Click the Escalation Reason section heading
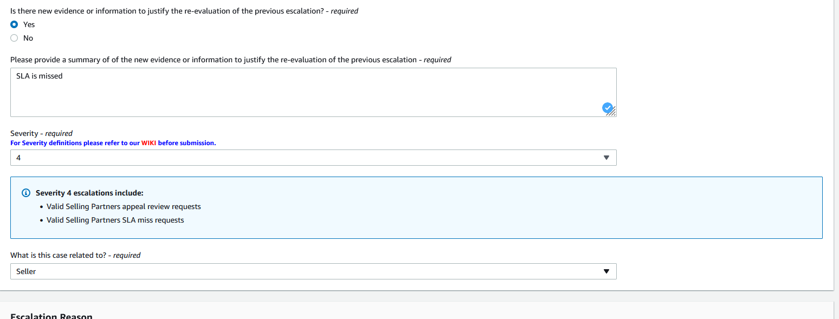Screen dimensions: 839x319 tap(51, 316)
